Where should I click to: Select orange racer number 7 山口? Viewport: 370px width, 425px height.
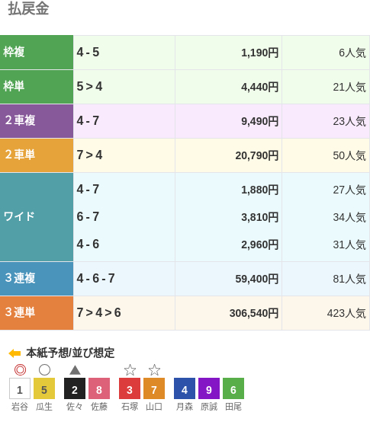(x=154, y=388)
